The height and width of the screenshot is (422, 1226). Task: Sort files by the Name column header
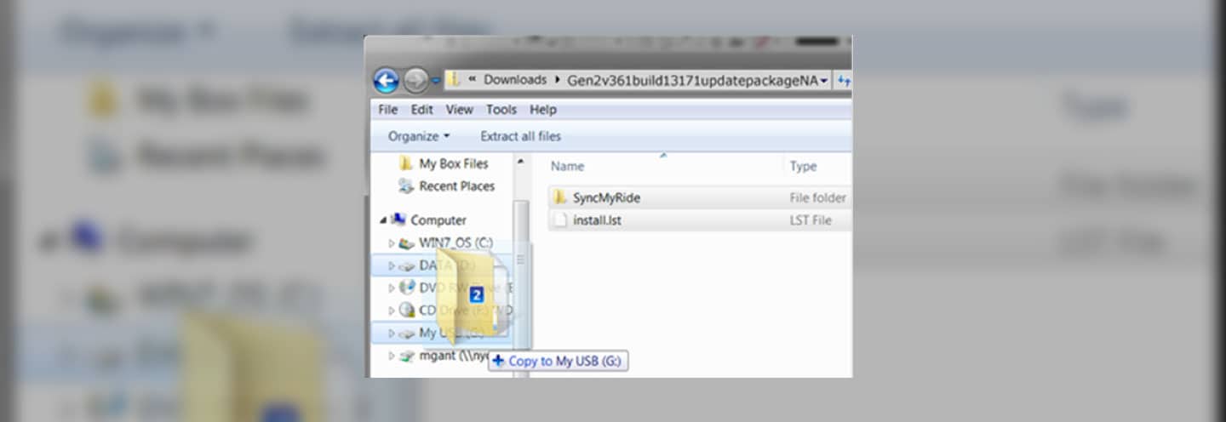point(567,167)
